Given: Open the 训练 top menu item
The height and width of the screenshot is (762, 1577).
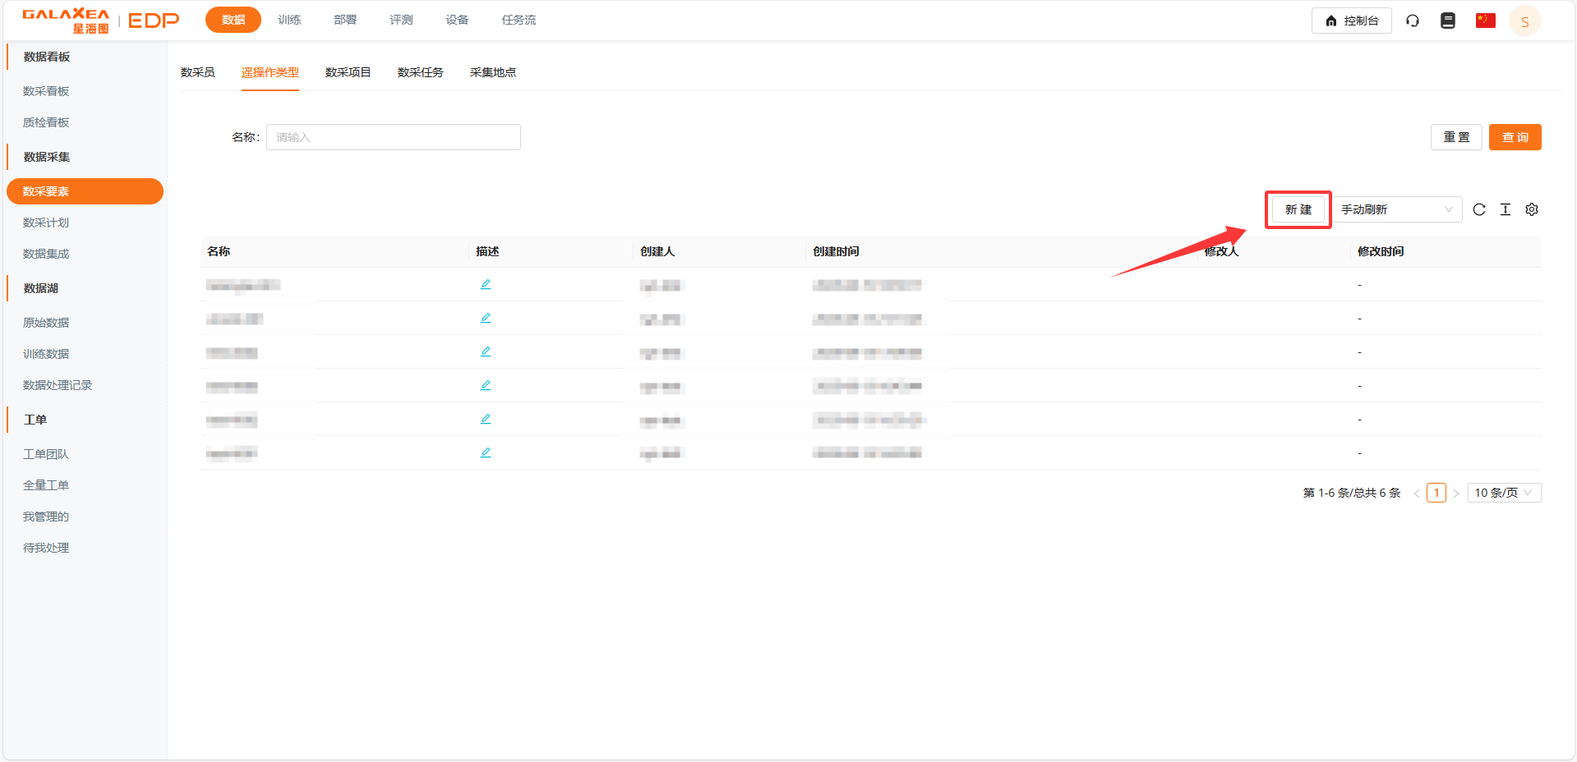Looking at the screenshot, I should pos(289,20).
